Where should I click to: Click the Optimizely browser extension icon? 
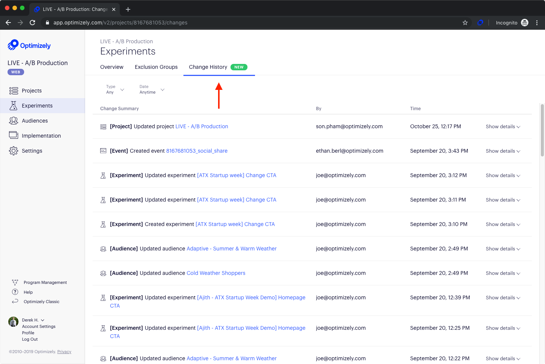[x=480, y=23]
